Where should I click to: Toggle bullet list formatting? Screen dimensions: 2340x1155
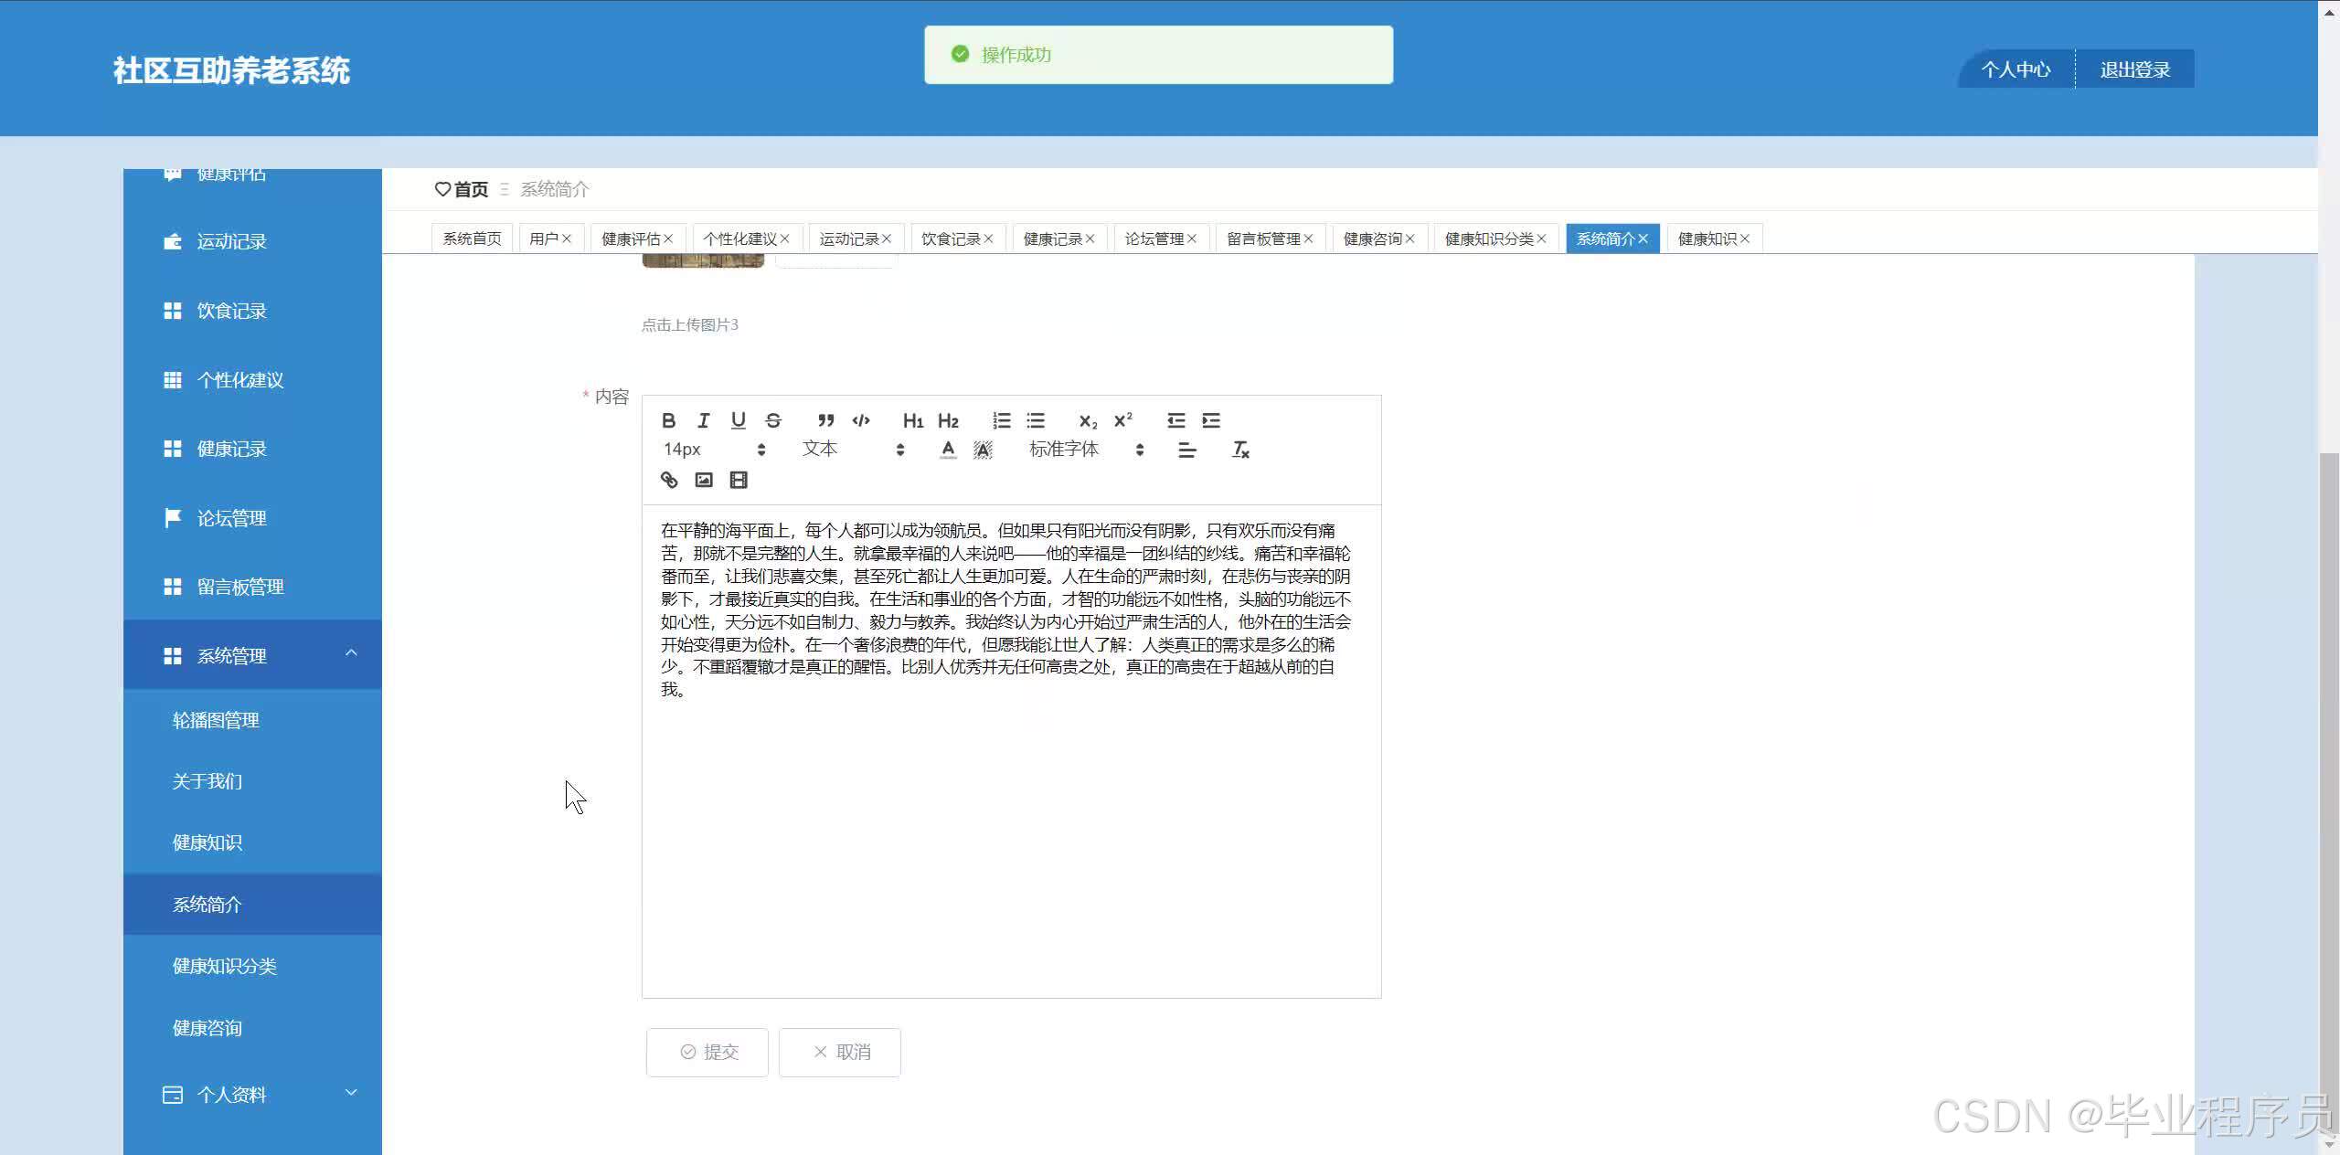click(x=1036, y=420)
